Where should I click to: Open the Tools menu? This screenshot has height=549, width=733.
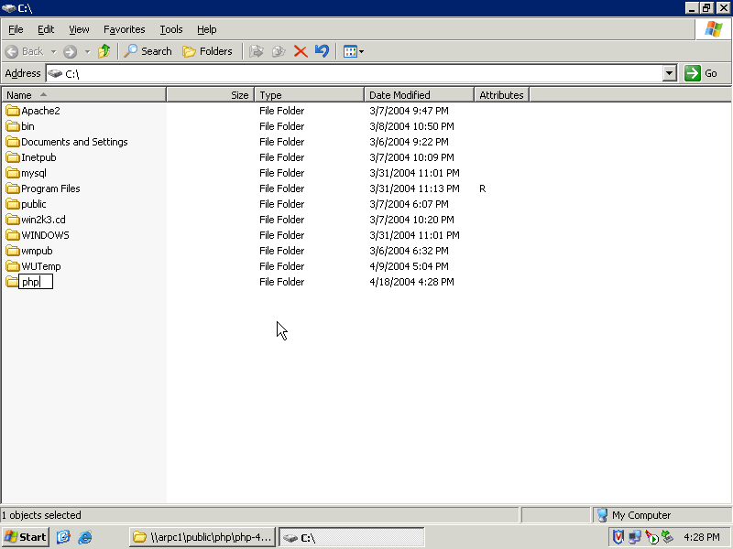pyautogui.click(x=170, y=29)
